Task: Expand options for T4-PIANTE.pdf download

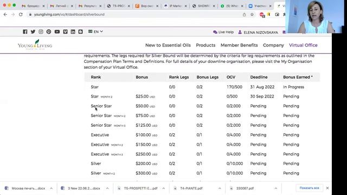Action: (x=220, y=188)
